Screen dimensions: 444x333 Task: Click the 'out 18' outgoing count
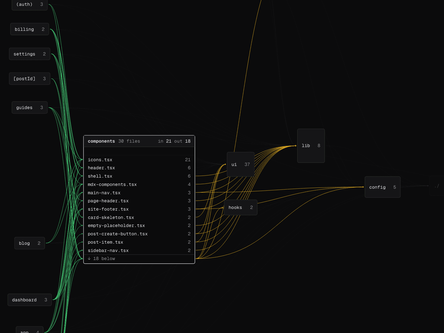click(x=182, y=141)
